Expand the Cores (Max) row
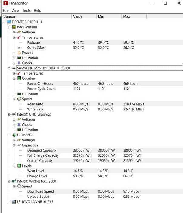 19,47
